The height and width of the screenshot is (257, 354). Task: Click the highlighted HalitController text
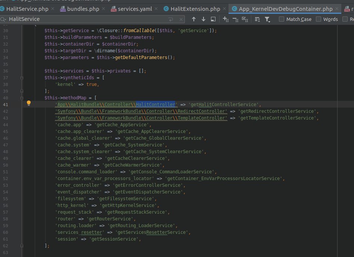point(155,105)
